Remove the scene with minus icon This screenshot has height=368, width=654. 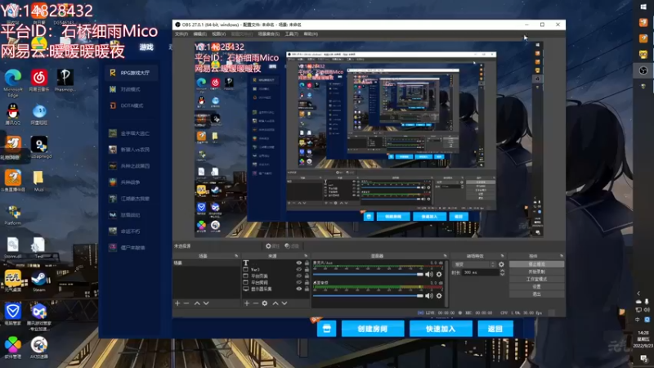[x=186, y=303]
